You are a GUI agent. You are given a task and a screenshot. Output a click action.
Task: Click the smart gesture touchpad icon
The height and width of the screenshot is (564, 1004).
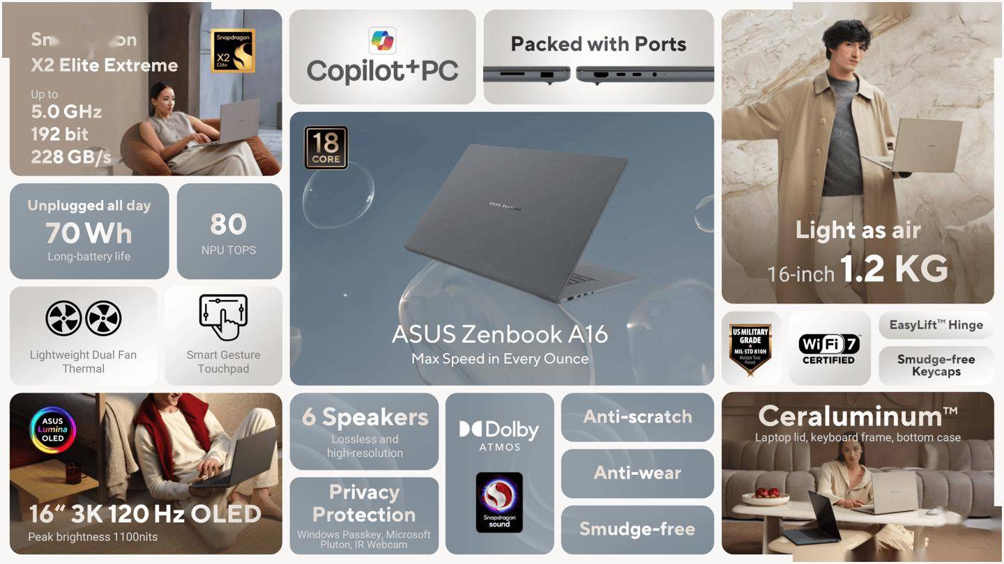coord(223,318)
